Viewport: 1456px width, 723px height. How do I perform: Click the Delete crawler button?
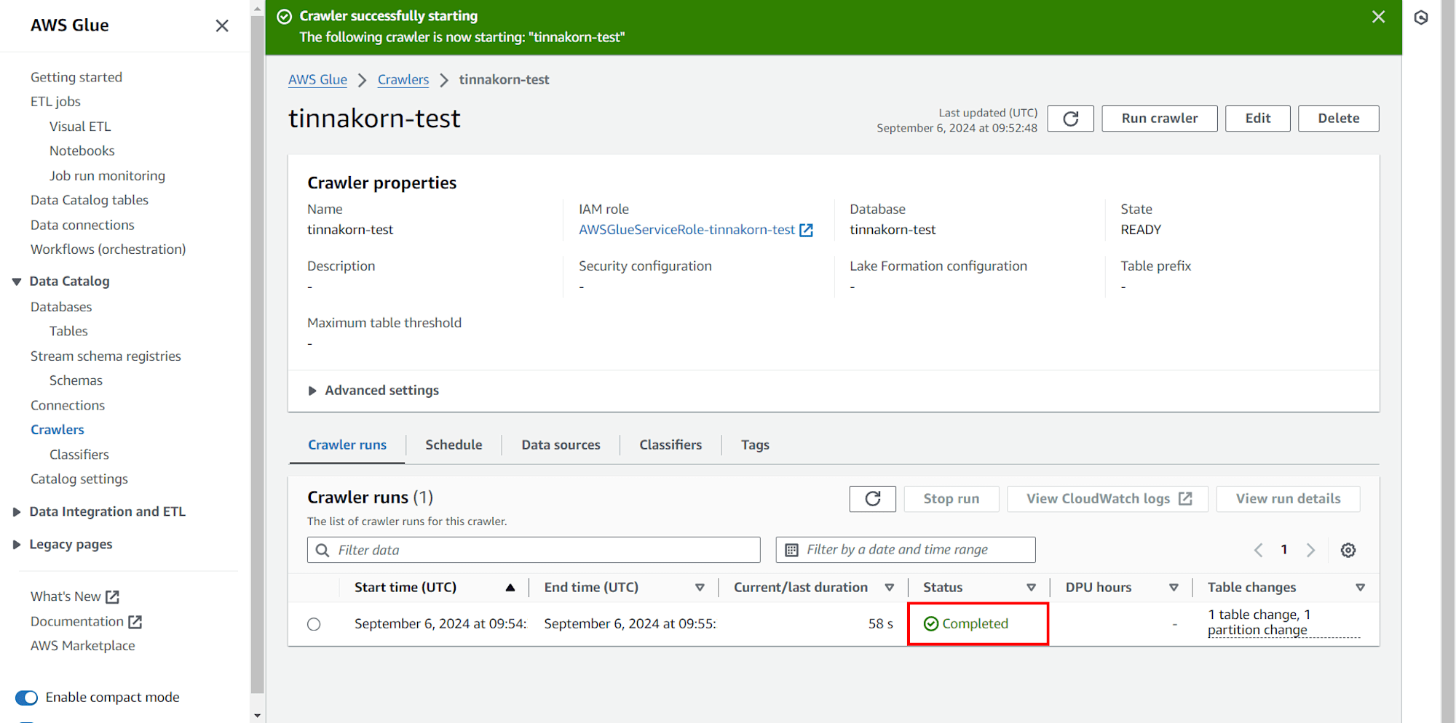[x=1338, y=119]
